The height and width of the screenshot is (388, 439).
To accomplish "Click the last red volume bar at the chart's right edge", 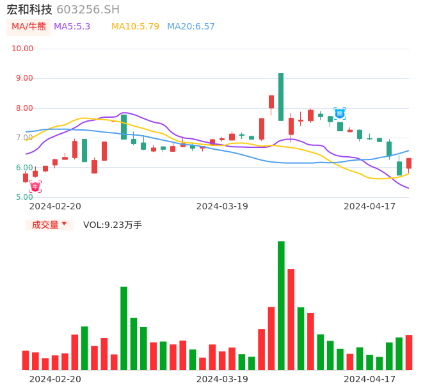I will click(x=409, y=352).
